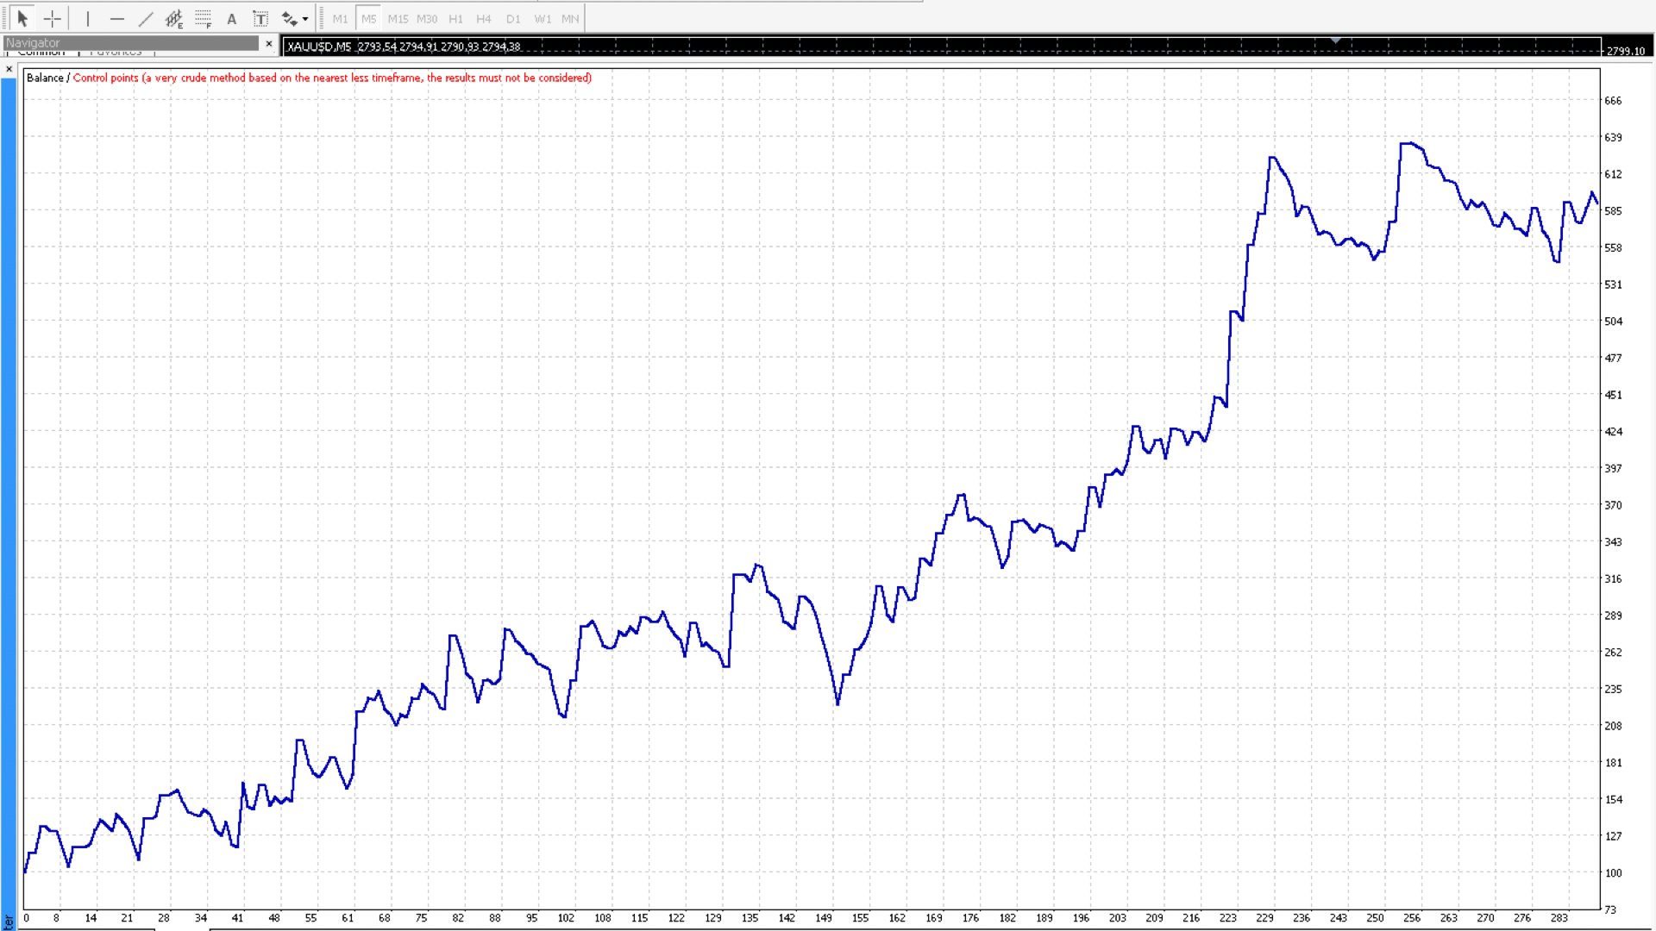Select the cursor arrow tool

23,18
